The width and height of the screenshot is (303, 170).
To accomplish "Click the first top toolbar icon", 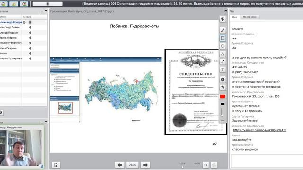I will (x=4, y=4).
